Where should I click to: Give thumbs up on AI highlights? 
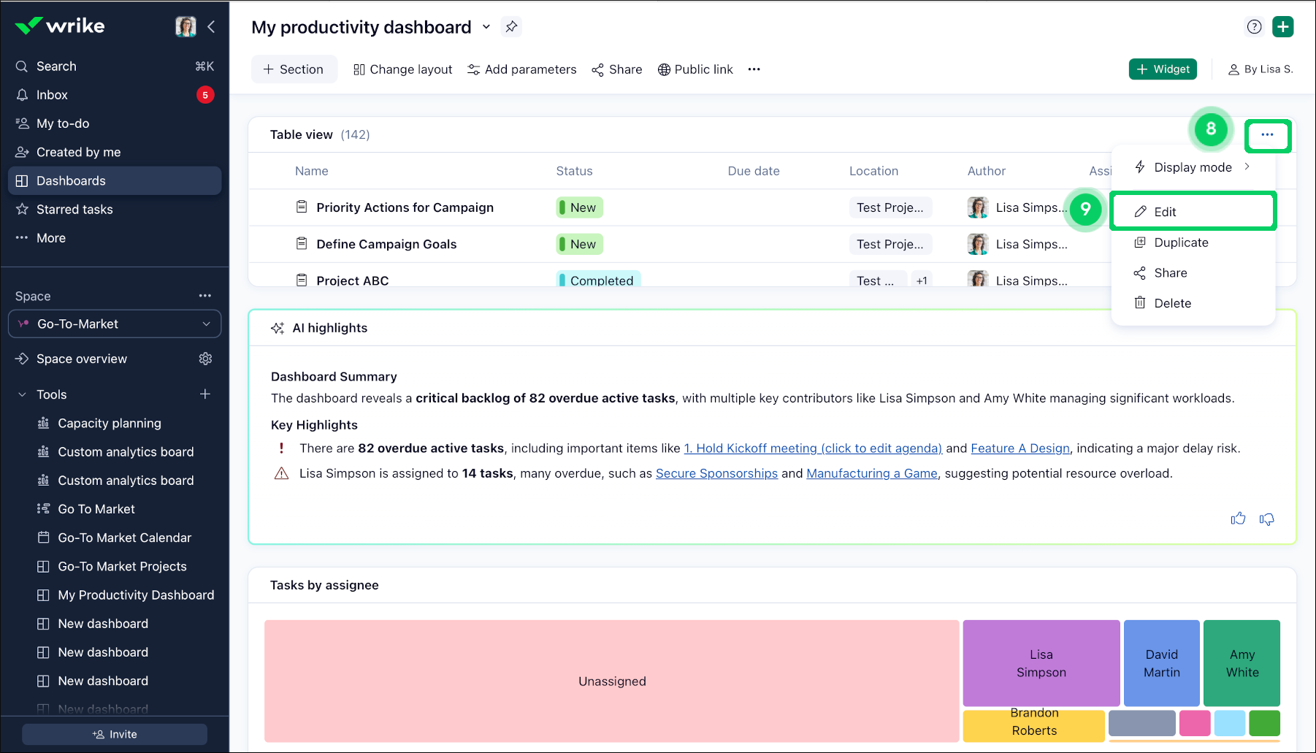1238,519
